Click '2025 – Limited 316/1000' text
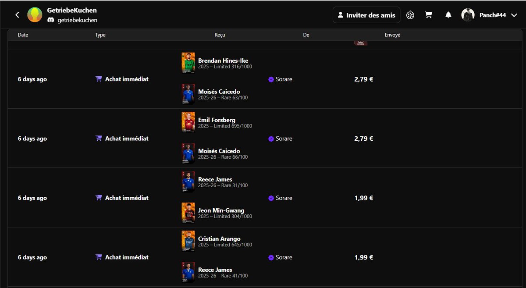Image resolution: width=526 pixels, height=288 pixels. (225, 67)
